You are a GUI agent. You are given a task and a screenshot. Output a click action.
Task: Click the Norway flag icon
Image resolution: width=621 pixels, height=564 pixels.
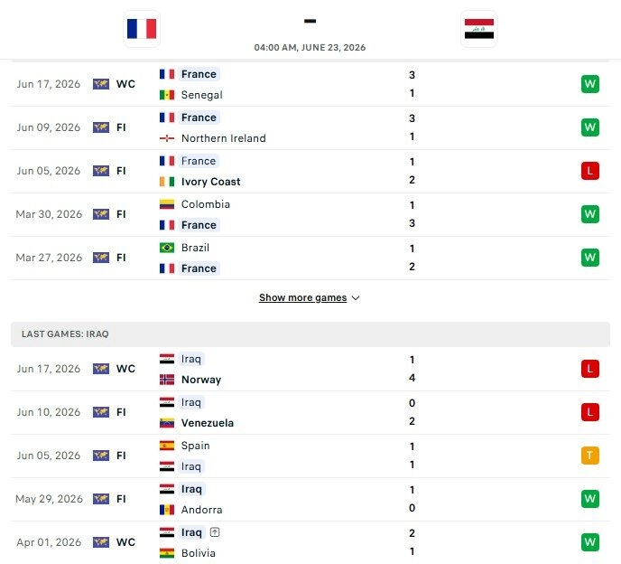(x=167, y=380)
